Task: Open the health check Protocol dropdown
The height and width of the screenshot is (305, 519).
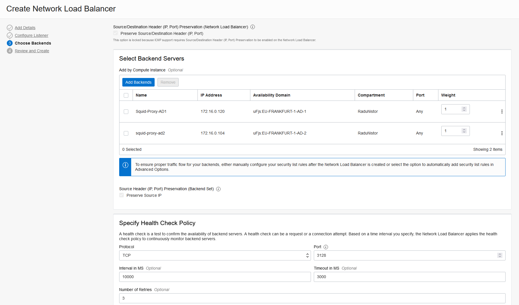Action: click(215, 256)
